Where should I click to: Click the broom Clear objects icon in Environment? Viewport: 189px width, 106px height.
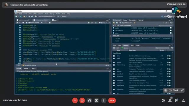click(x=135, y=23)
